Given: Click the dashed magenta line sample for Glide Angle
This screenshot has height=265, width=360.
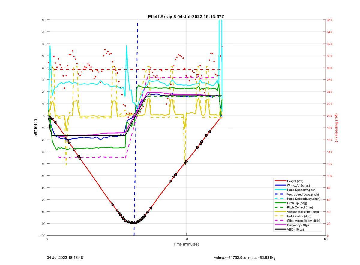Looking at the screenshot, I should [280, 221].
